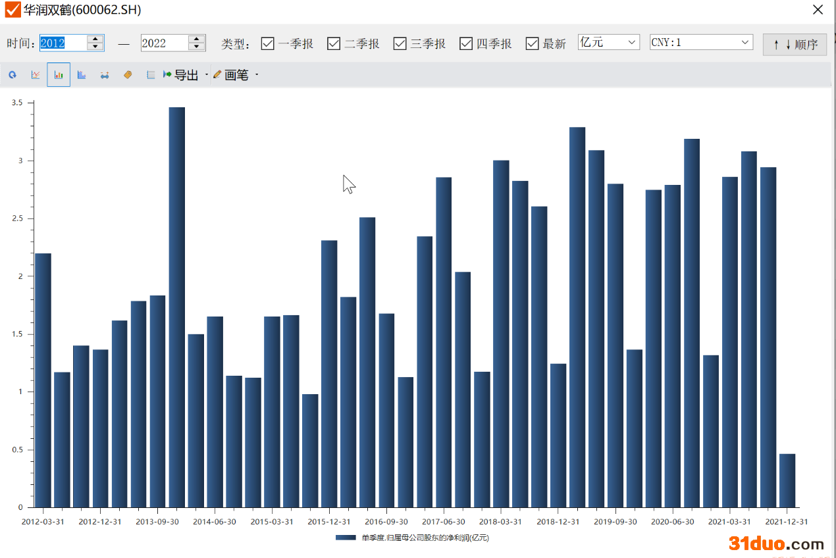Image resolution: width=836 pixels, height=558 pixels.
Task: Expand the CNY:1 currency dropdown
Action: pyautogui.click(x=701, y=42)
